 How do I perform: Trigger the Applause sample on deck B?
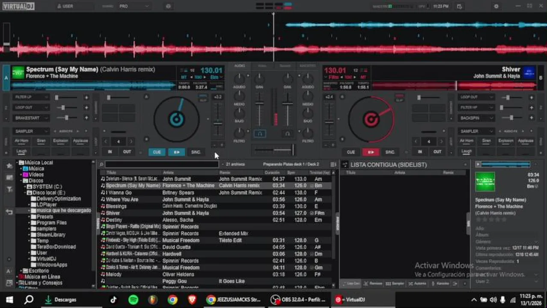pyautogui.click(x=526, y=141)
